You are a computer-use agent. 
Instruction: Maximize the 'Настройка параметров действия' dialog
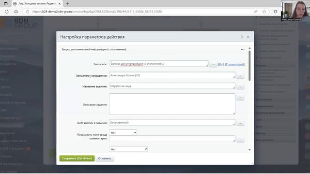(242, 37)
